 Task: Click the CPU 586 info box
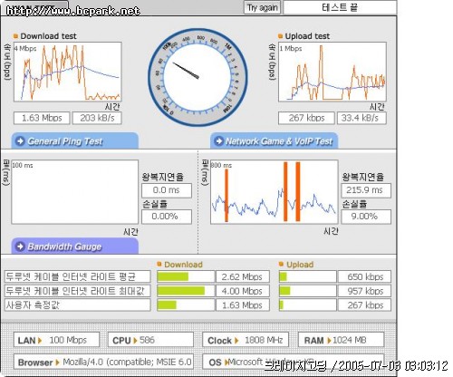coord(150,340)
